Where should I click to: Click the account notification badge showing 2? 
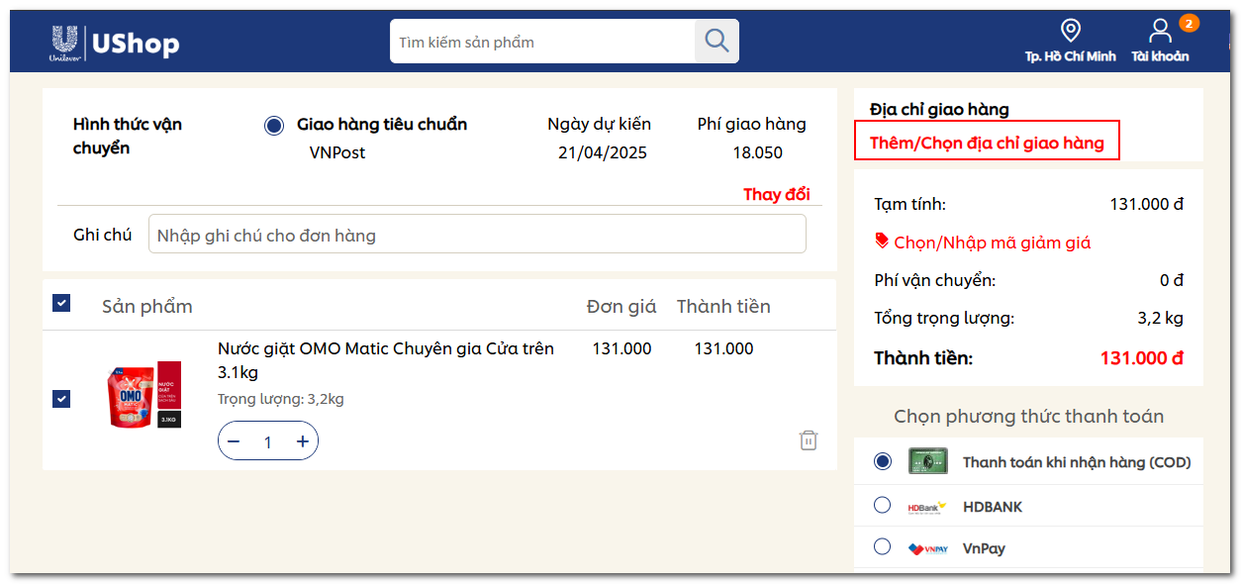(1189, 22)
